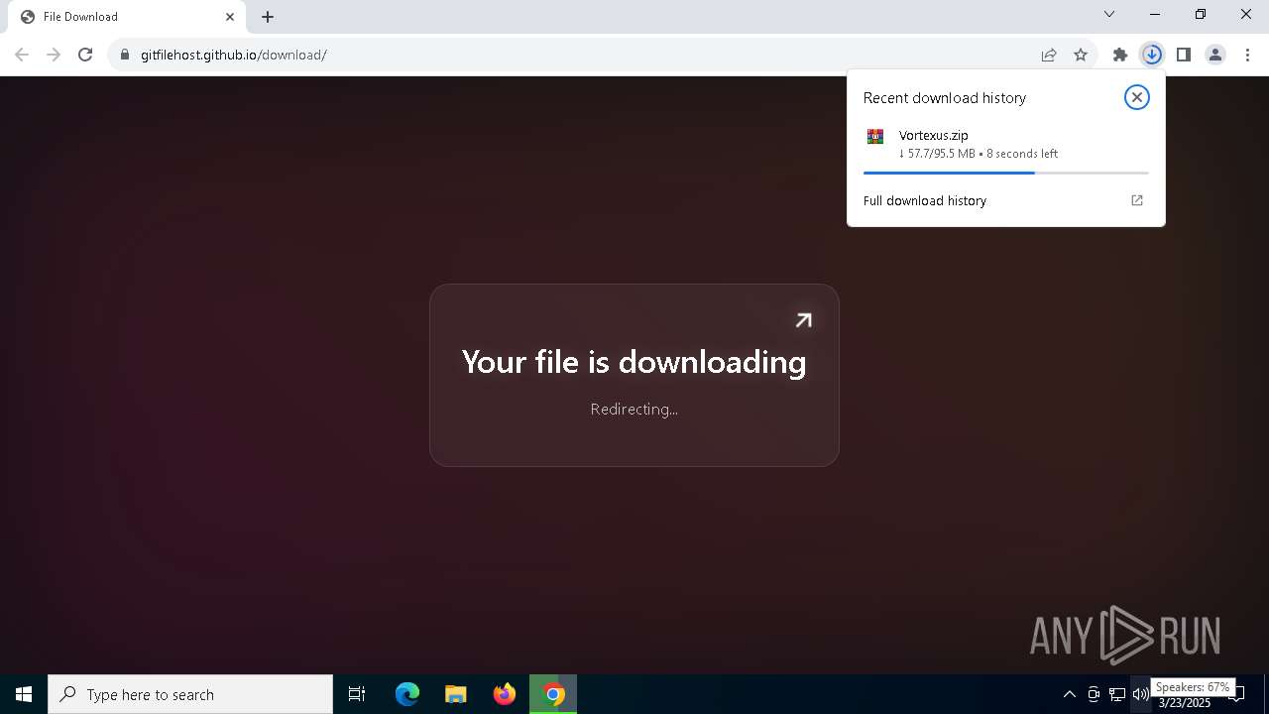The width and height of the screenshot is (1269, 714).
Task: Open Task View on taskbar
Action: (x=357, y=694)
